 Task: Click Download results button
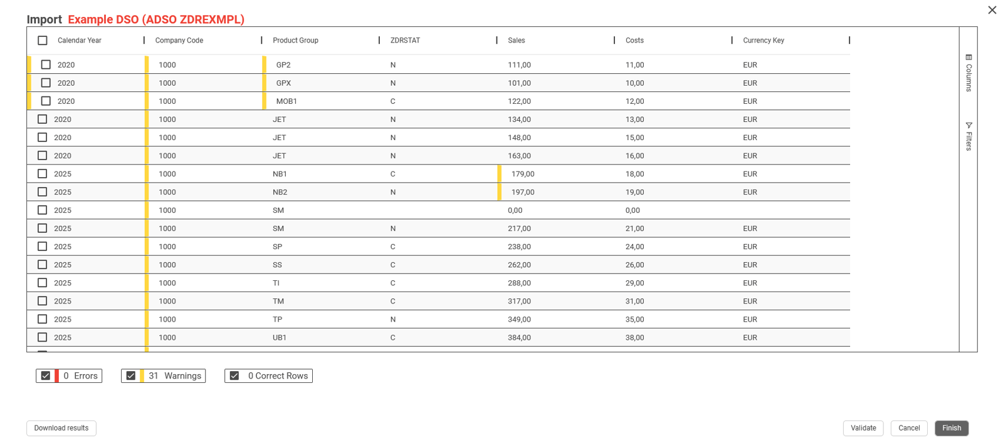61,428
